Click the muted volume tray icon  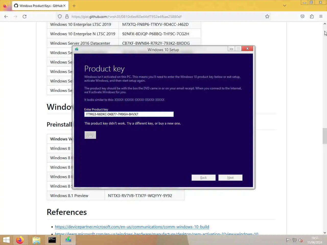(x=301, y=240)
